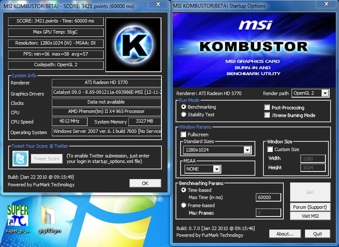Click the MSI Kombustor banner image
339x247 pixels.
tap(254, 50)
